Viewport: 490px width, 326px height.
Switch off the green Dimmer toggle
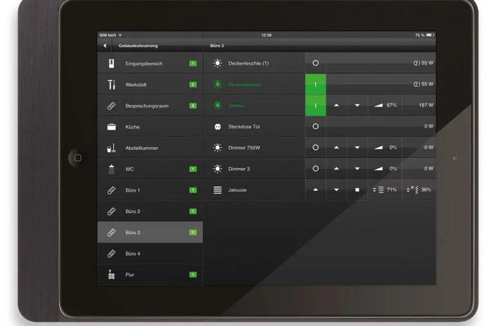[316, 105]
